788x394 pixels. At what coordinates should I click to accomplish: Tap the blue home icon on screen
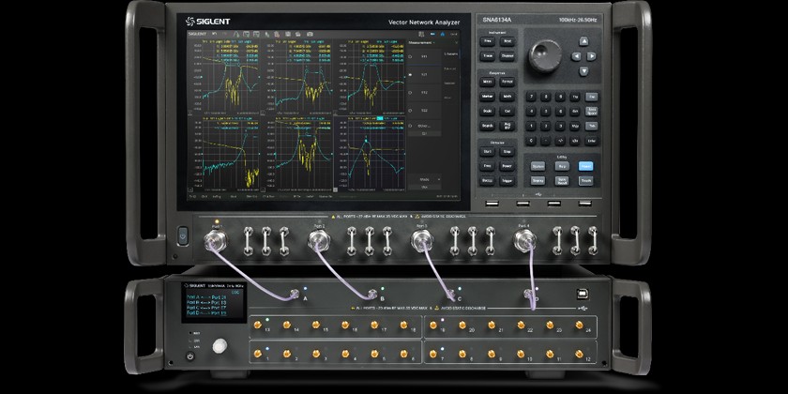click(443, 34)
